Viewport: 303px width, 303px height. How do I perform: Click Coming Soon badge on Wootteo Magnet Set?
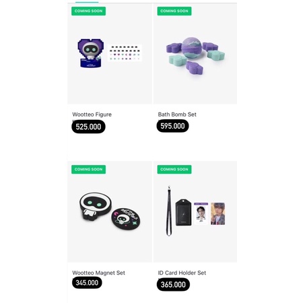coord(88,169)
